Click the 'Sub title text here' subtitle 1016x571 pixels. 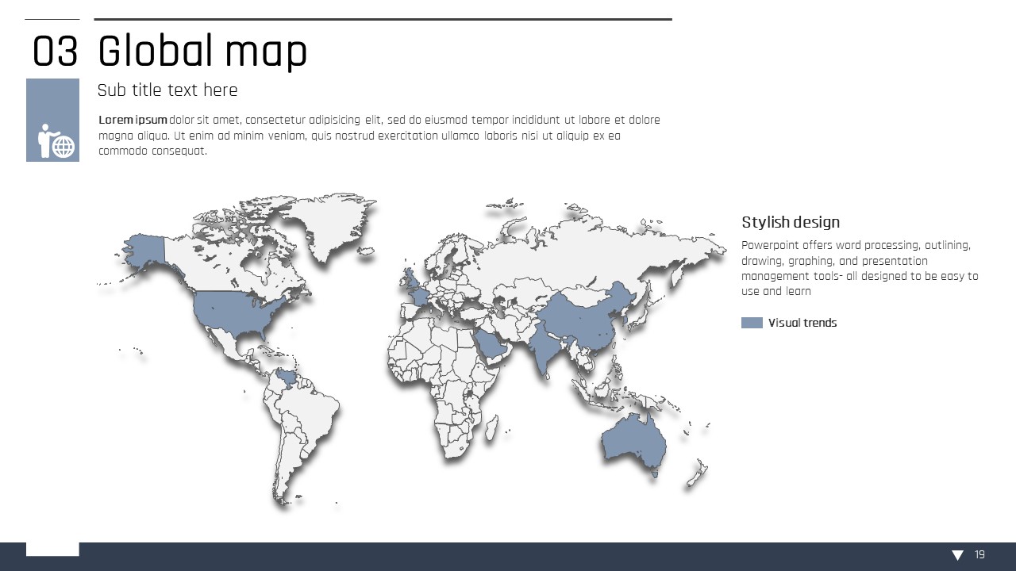tap(167, 90)
